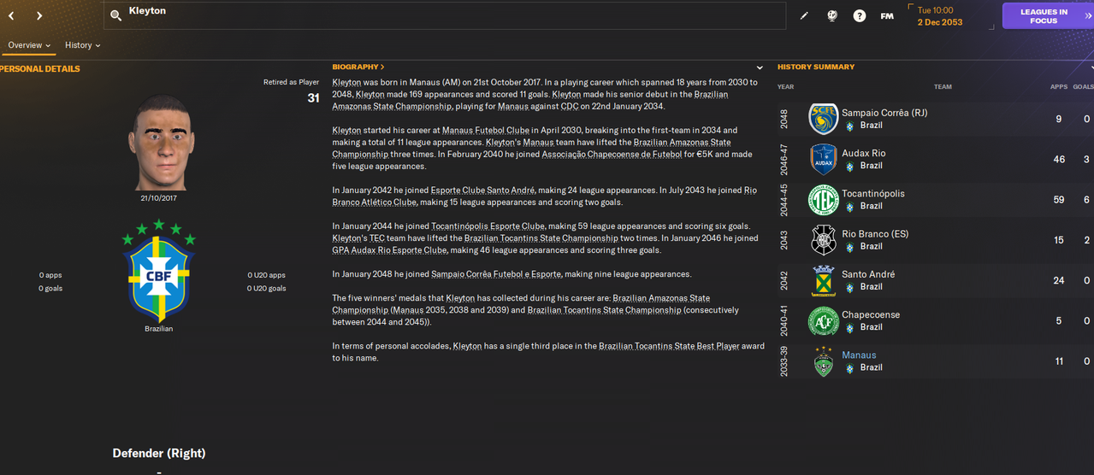Click Kleyton's player face portrait
Viewport: 1094px width, 475px height.
point(160,143)
